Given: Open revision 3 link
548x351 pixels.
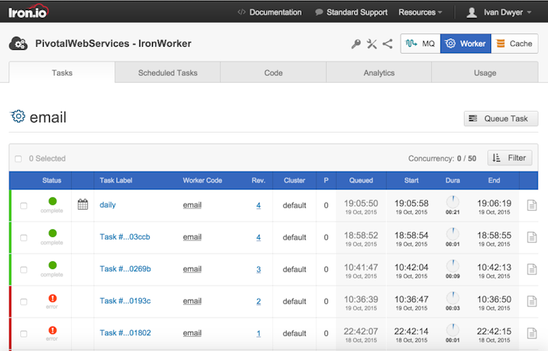Looking at the screenshot, I should (258, 270).
